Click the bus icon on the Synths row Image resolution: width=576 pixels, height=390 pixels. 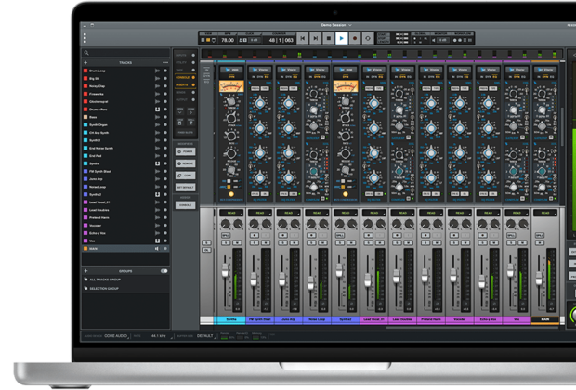click(x=158, y=163)
